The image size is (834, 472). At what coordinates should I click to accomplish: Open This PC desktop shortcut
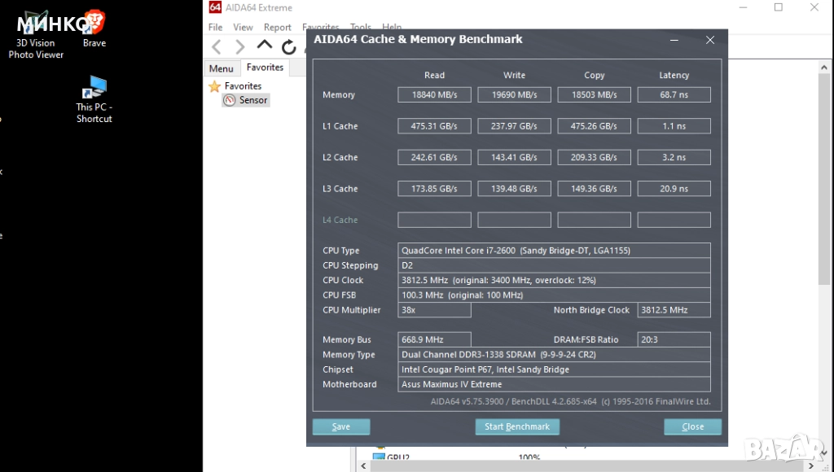coord(94,91)
